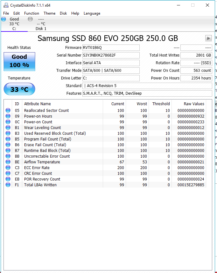Open the Language menu
This screenshot has width=217, height=273.
92,13
